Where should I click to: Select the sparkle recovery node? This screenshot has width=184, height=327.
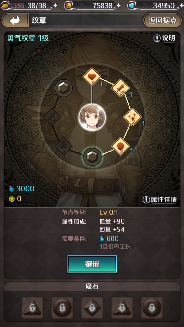(x=133, y=117)
